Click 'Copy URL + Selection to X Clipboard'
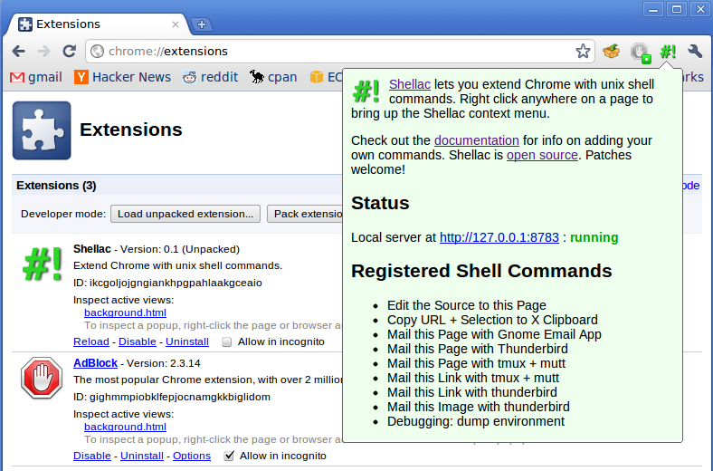Screen dimensions: 713x471 pyautogui.click(x=492, y=320)
